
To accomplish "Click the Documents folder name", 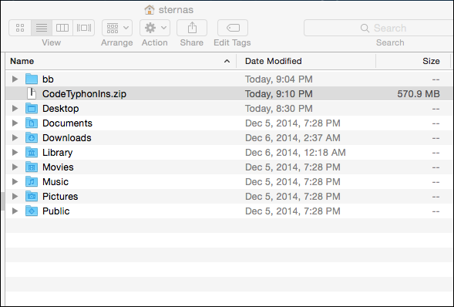I will click(67, 123).
